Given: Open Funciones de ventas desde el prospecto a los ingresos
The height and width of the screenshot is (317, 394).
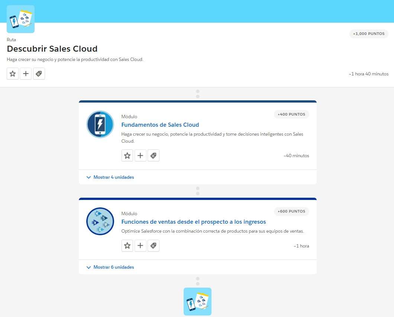Looking at the screenshot, I should [194, 222].
